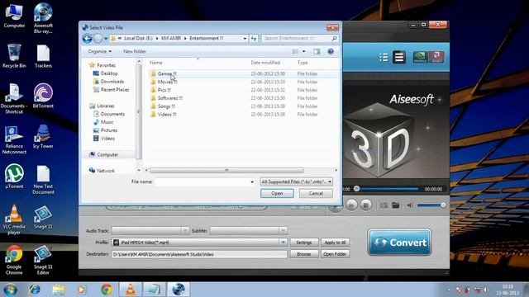Toggle AMD acceleration icon

click(436, 57)
